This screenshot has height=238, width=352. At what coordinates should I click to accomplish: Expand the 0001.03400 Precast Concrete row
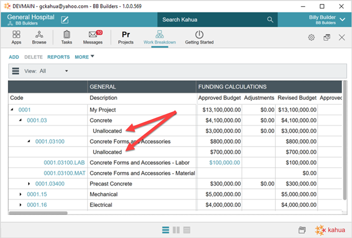30,184
